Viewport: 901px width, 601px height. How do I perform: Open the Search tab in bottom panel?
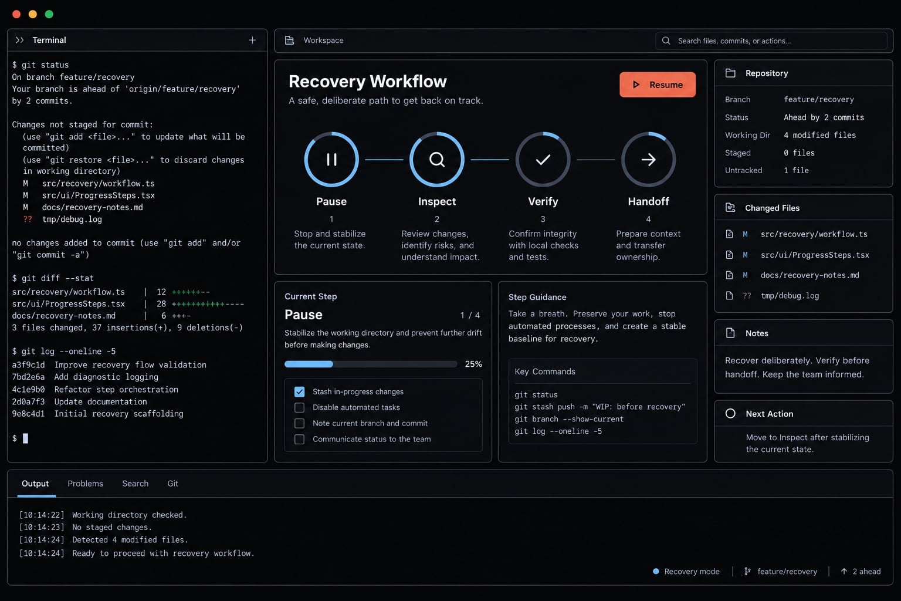(x=135, y=484)
